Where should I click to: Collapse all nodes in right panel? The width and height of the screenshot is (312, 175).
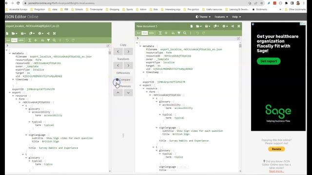click(x=166, y=33)
